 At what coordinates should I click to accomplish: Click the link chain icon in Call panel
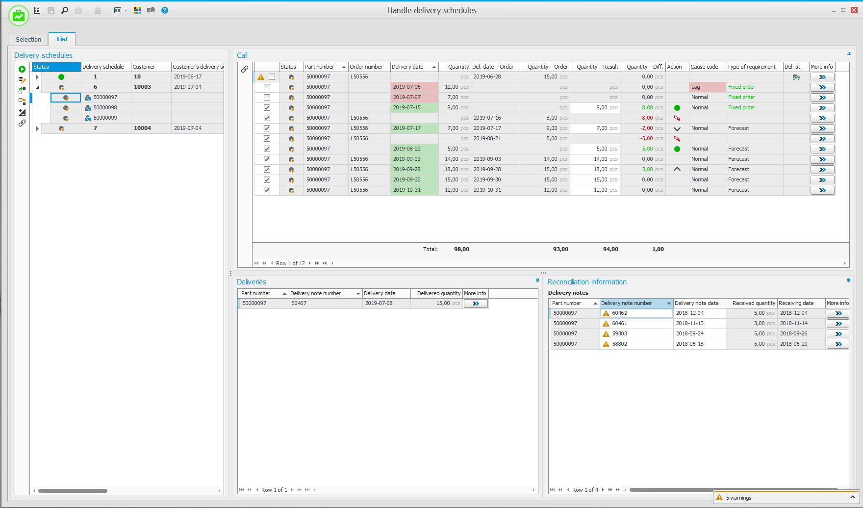pyautogui.click(x=245, y=69)
